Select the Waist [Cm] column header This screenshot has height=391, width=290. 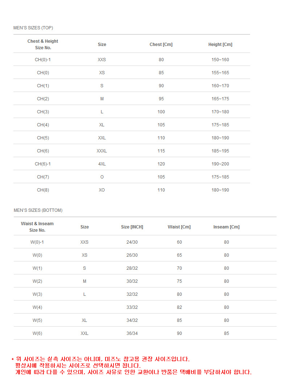point(179,227)
